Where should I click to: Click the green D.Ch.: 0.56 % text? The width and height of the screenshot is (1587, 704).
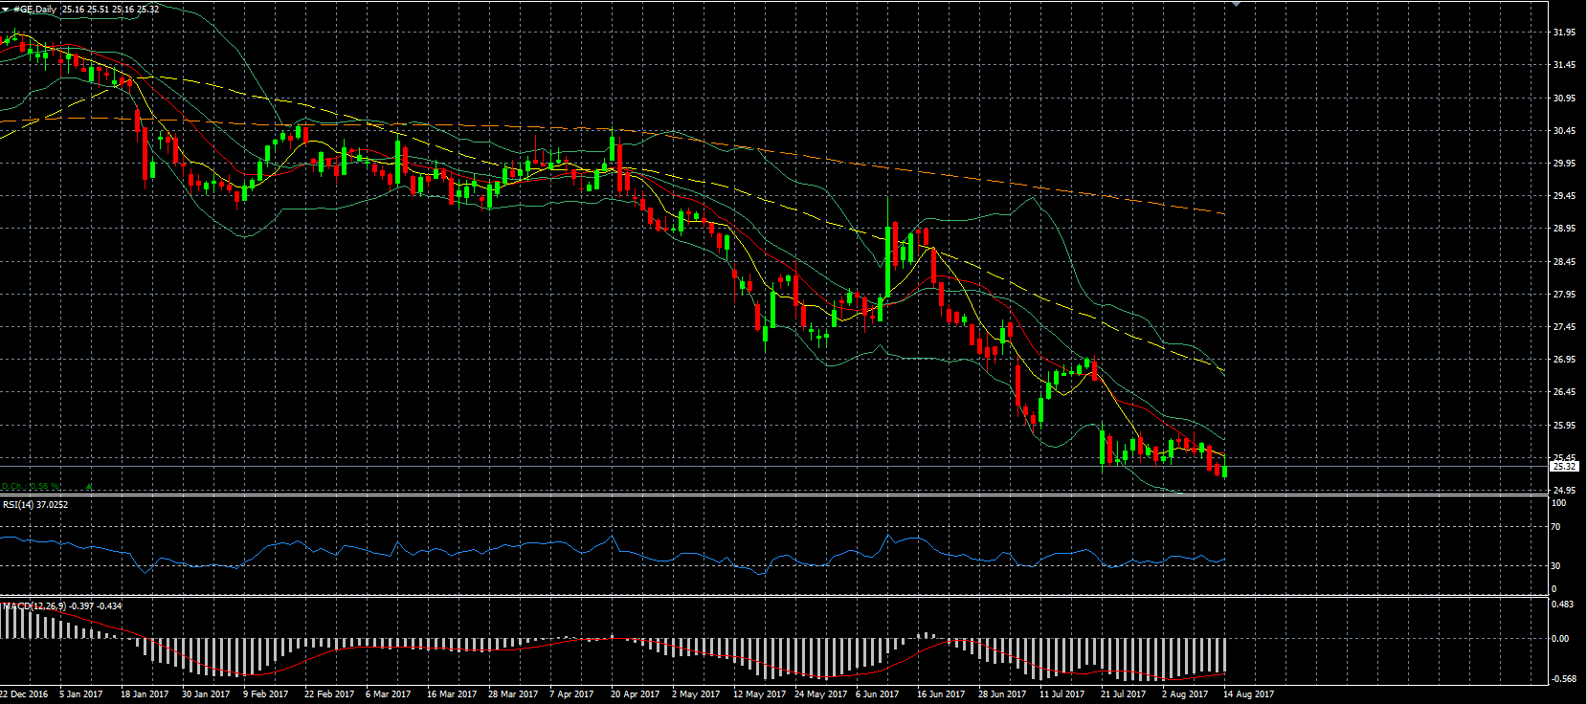click(32, 487)
